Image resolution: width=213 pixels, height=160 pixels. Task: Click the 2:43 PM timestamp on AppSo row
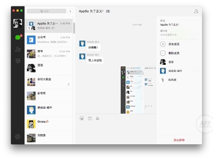pyautogui.click(x=65, y=24)
